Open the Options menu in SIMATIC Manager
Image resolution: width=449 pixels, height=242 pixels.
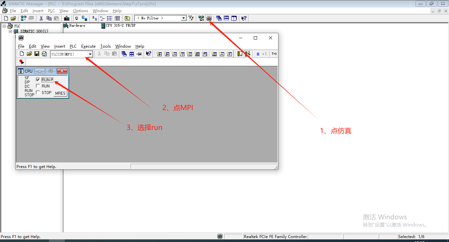(x=81, y=11)
